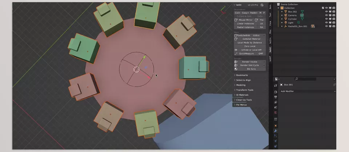The image size is (349, 152).
Task: Click Local Mode by Distance button
Action: (x=250, y=43)
